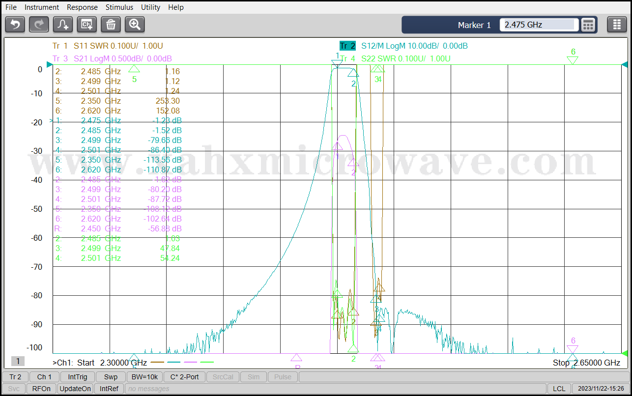Viewport: 632px width, 396px height.
Task: Select the Tr 4 S22 SWR trace label
Action: click(395, 58)
